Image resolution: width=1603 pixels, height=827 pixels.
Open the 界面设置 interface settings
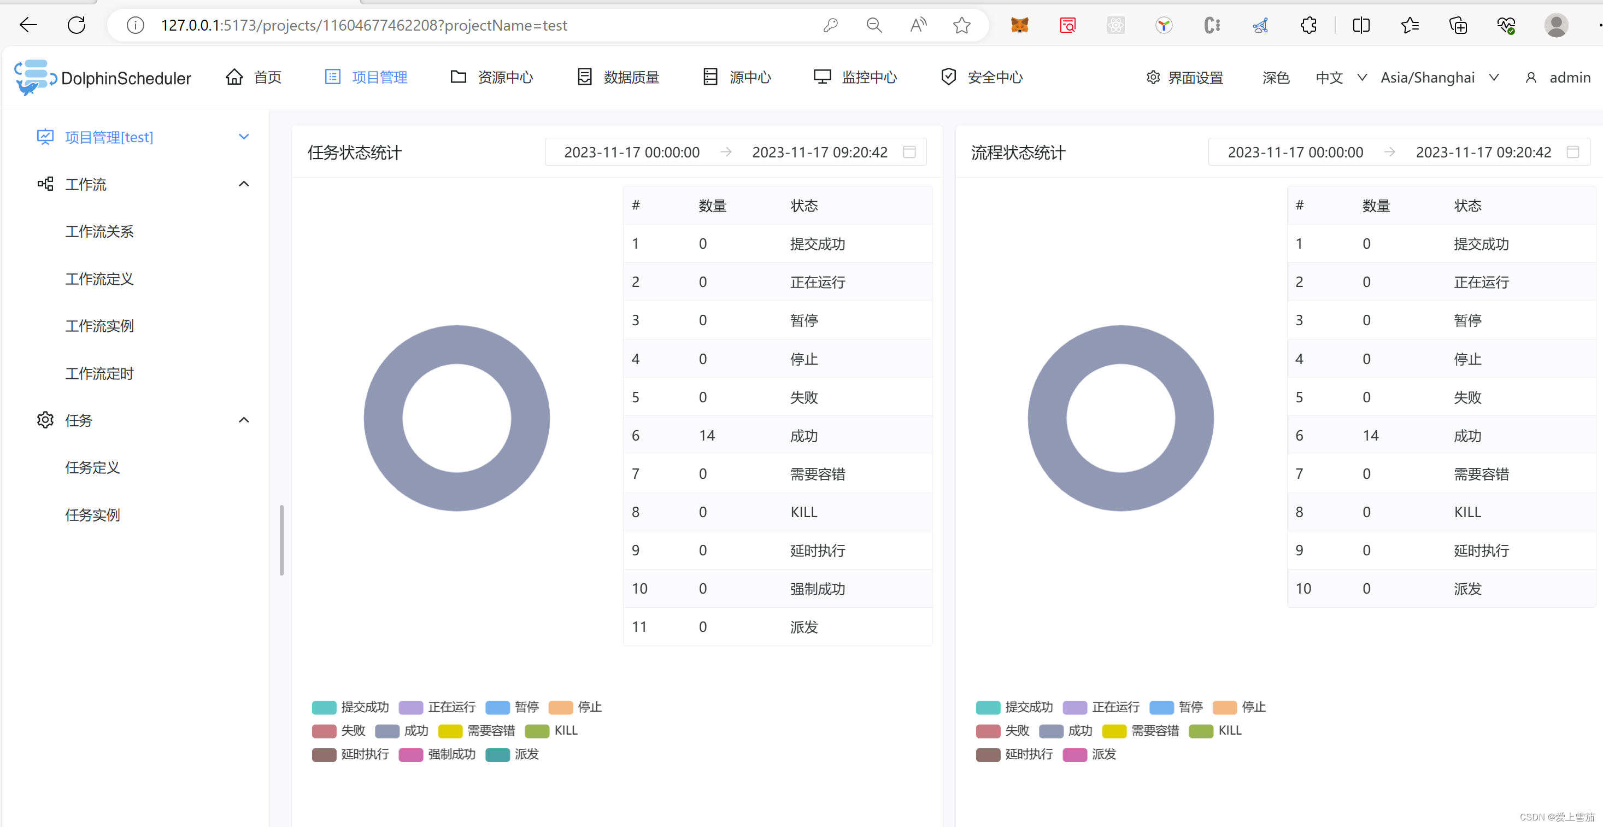pyautogui.click(x=1184, y=77)
